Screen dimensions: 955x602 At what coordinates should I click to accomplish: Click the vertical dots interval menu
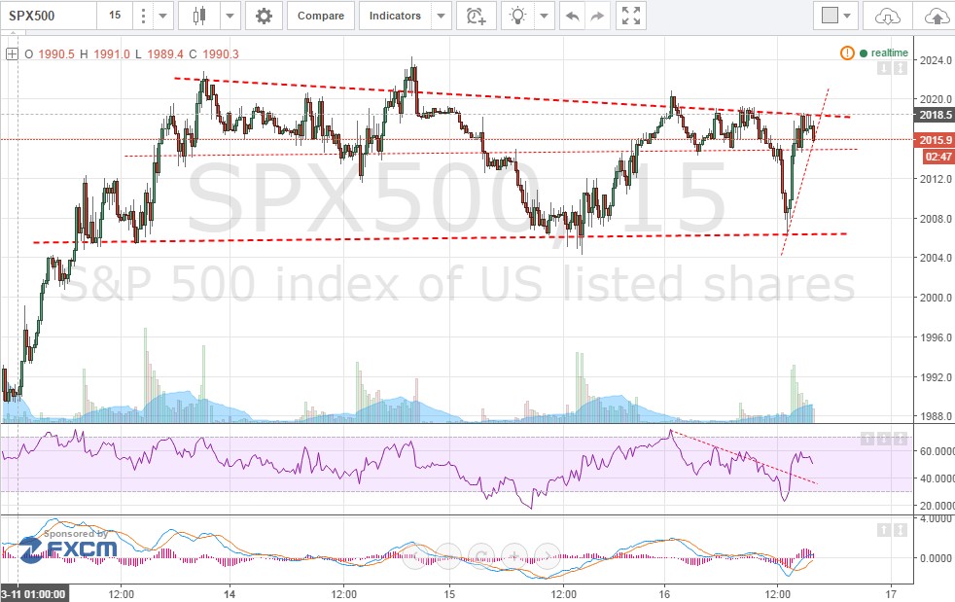[x=143, y=16]
